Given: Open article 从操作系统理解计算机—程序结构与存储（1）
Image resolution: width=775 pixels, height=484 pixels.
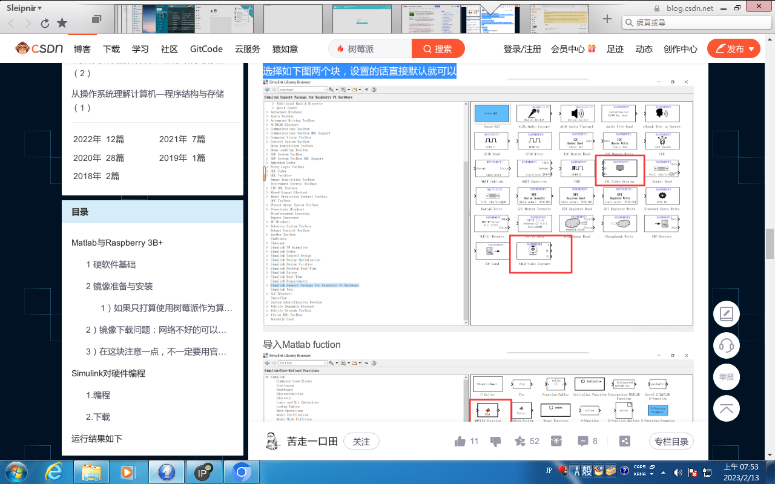Looking at the screenshot, I should 148,100.
